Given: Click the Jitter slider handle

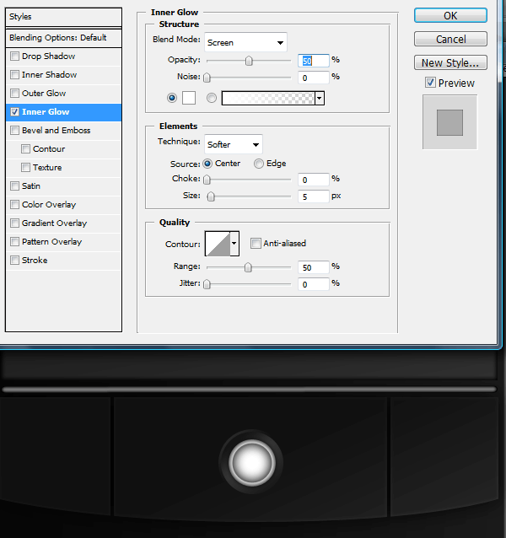Looking at the screenshot, I should 207,284.
